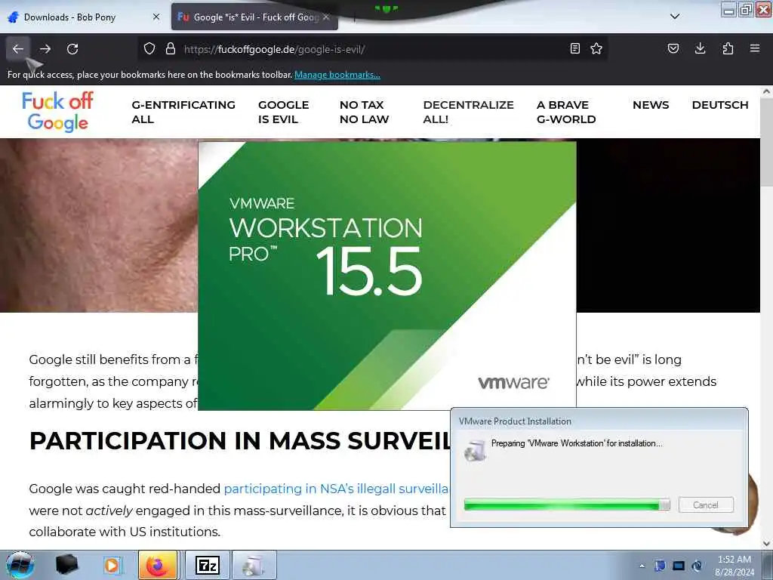Switch site language to DEUTSCH
Image resolution: width=773 pixels, height=580 pixels.
(720, 105)
